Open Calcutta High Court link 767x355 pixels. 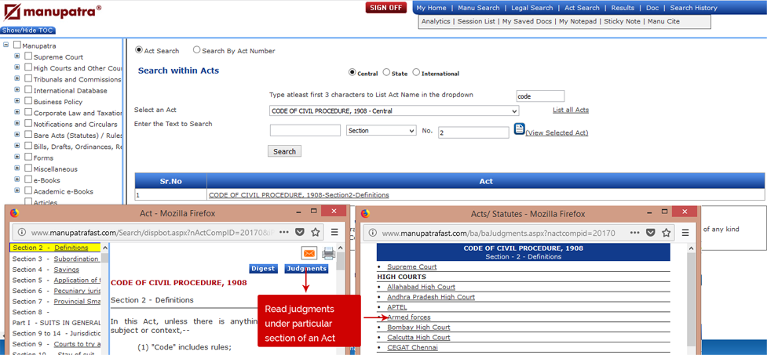(x=418, y=338)
